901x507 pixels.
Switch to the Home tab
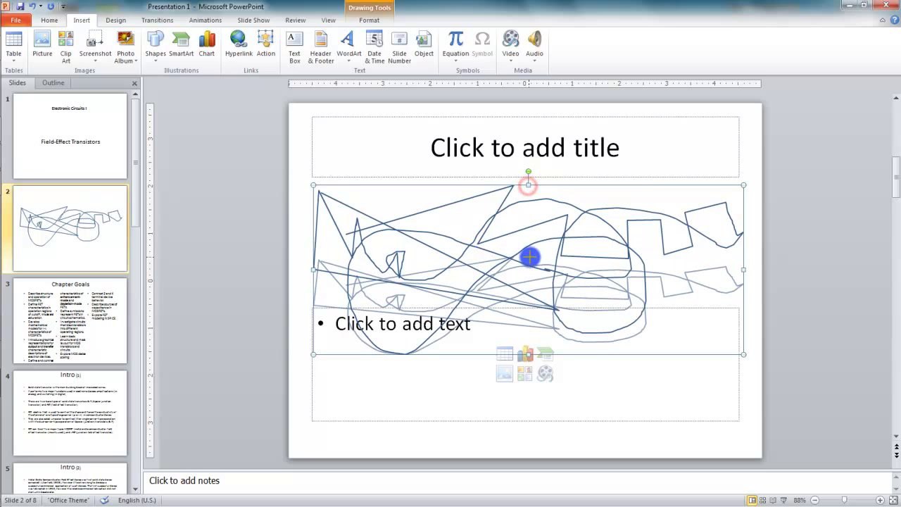coord(49,20)
